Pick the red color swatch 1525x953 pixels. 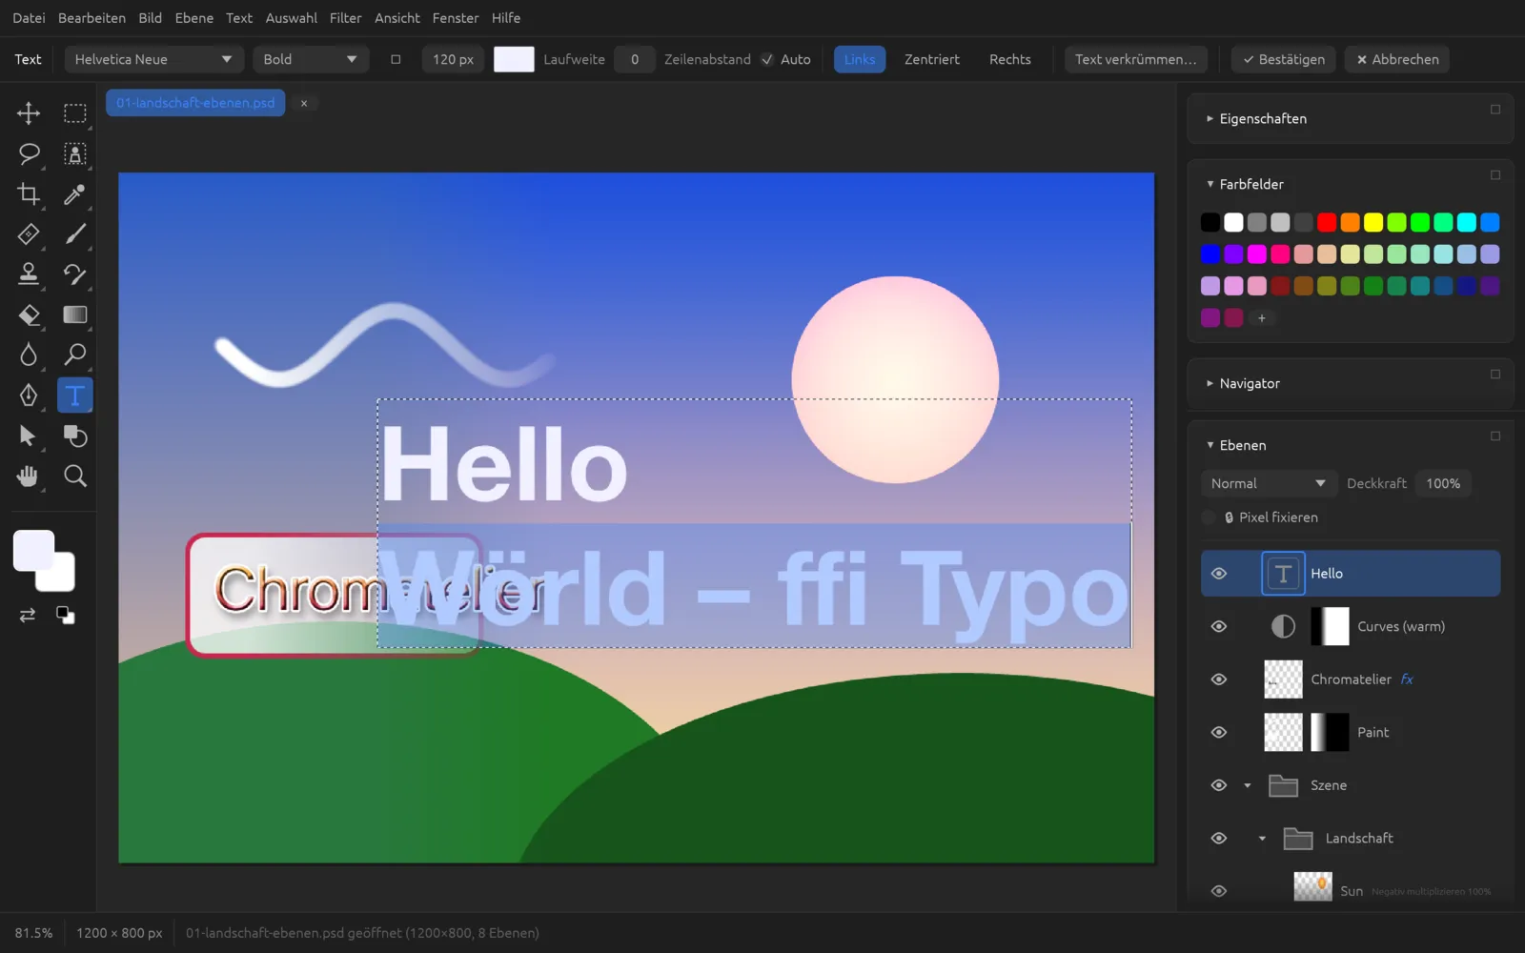click(1327, 222)
